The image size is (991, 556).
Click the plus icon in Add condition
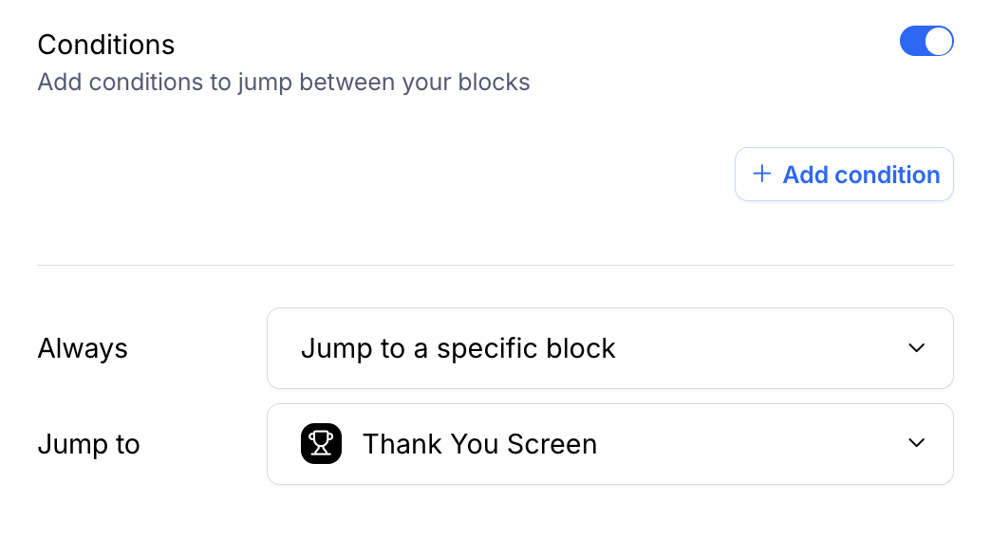click(x=761, y=175)
